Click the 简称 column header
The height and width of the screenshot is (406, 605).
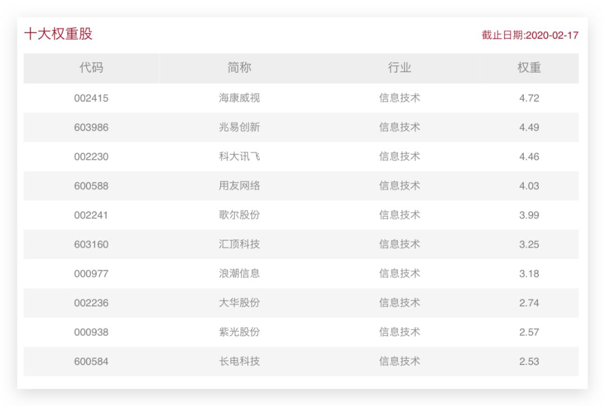coord(239,67)
